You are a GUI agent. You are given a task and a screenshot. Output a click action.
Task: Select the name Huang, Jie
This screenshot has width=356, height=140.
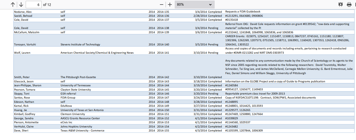tap(20, 110)
